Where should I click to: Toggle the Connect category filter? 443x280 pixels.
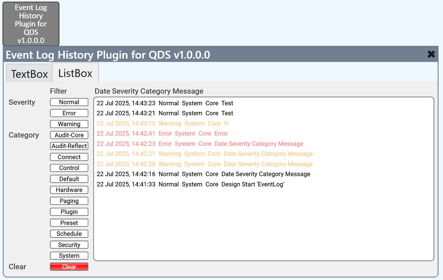point(69,157)
